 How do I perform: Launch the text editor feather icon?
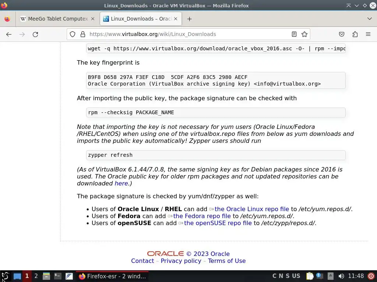(69, 276)
